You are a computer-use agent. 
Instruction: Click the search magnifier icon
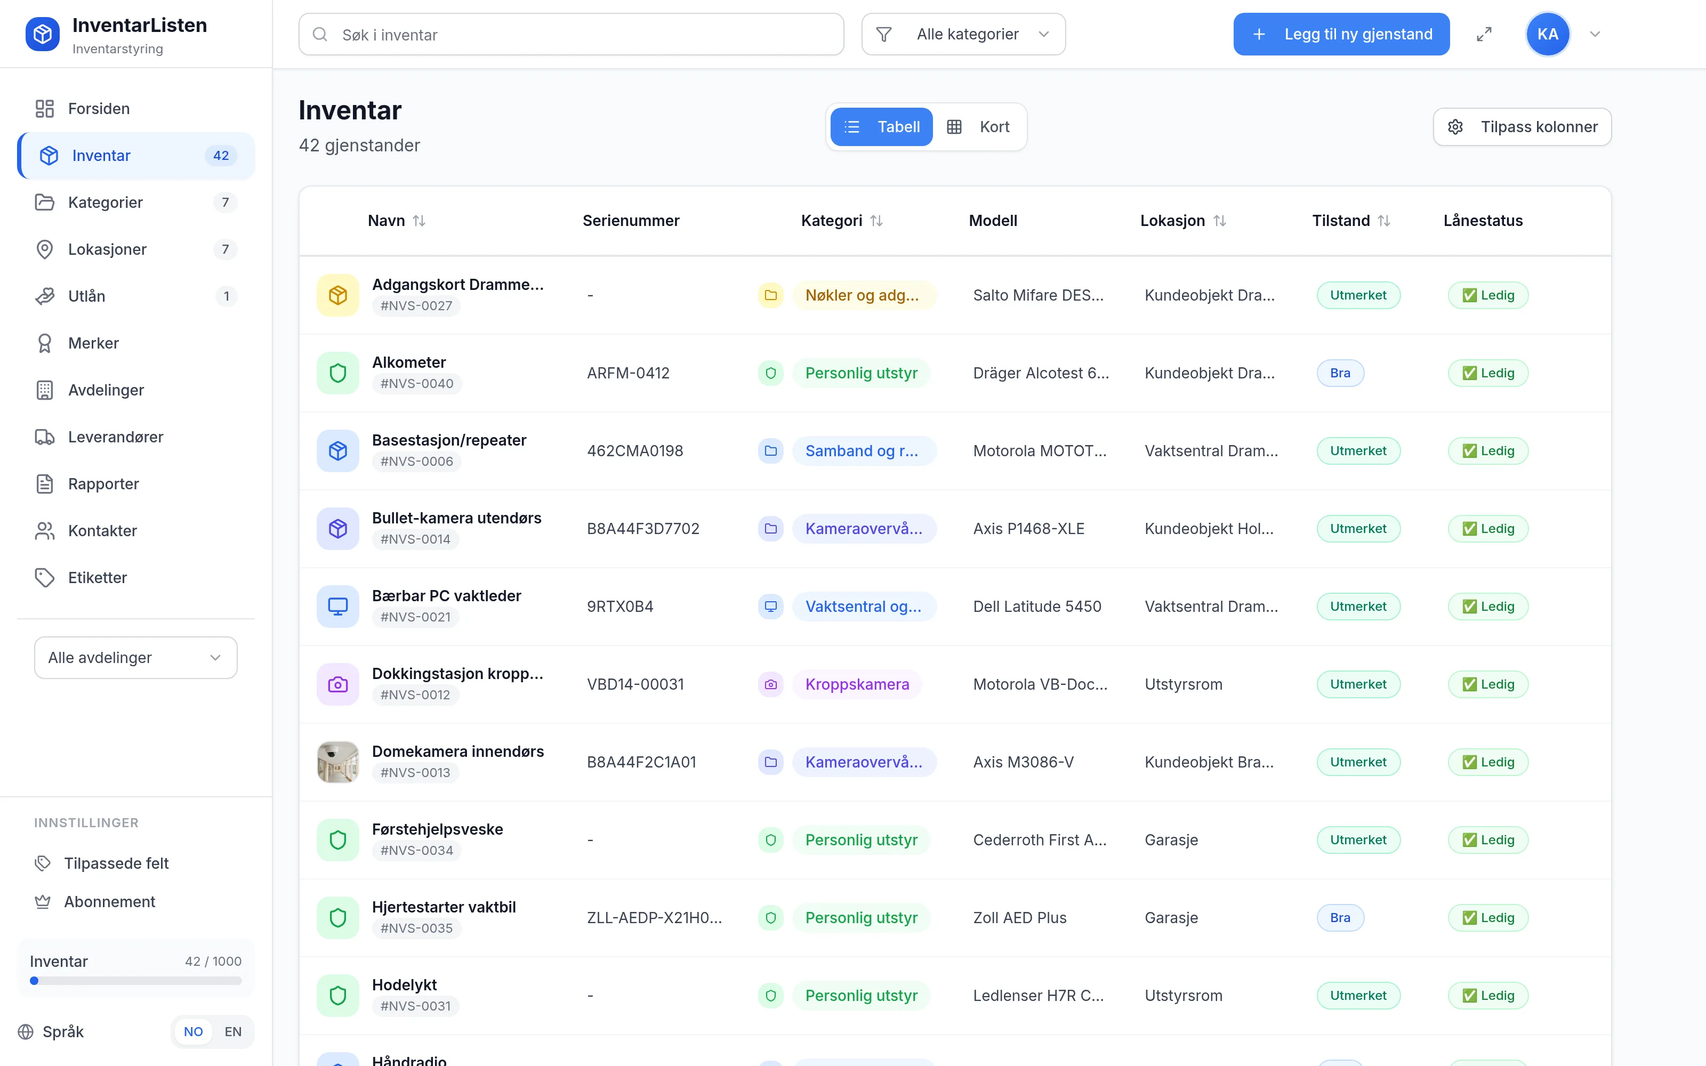(x=319, y=34)
